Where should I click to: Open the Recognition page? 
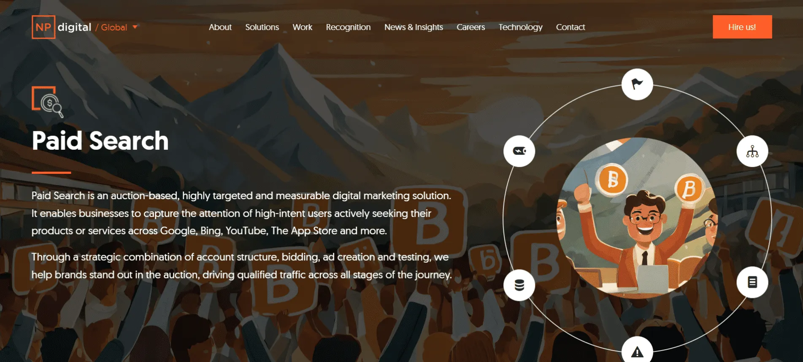[348, 27]
